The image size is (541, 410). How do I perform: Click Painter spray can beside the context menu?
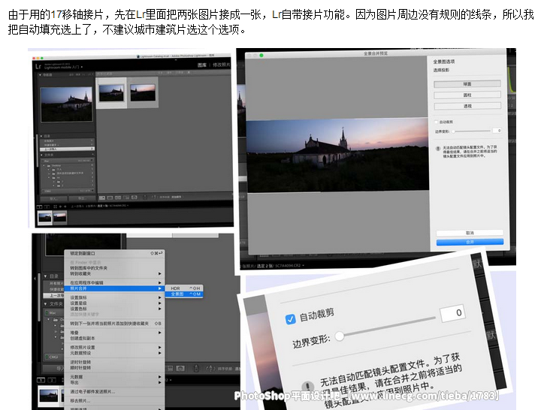196,369
